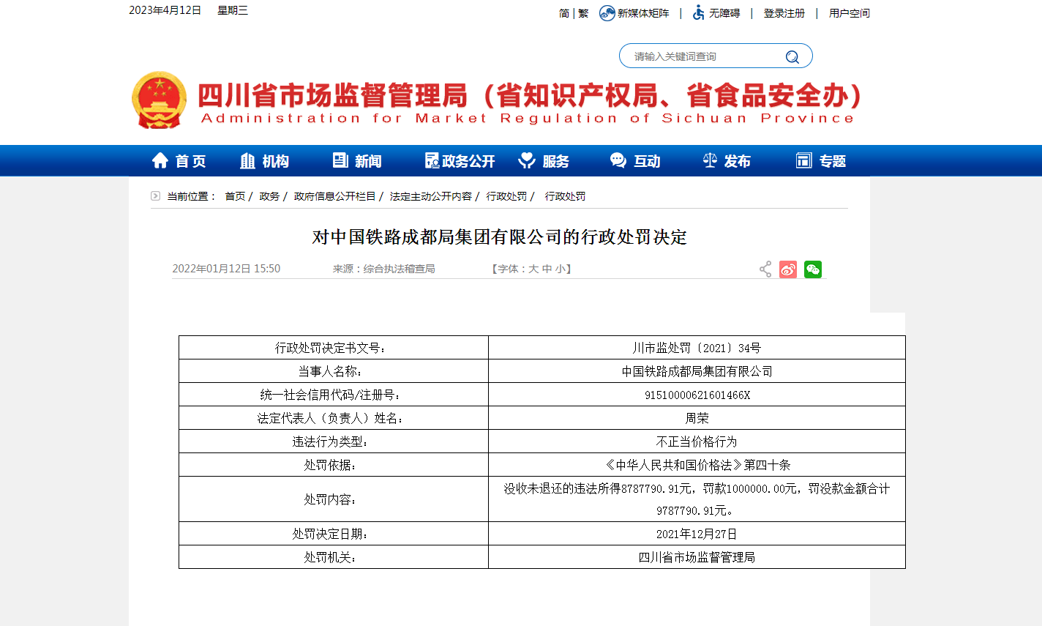Viewport: 1042px width, 626px height.
Task: Set font size to 中
Action: point(547,269)
